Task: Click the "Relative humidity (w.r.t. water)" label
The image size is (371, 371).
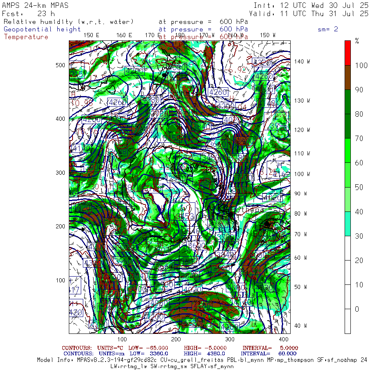Action: pyautogui.click(x=68, y=22)
